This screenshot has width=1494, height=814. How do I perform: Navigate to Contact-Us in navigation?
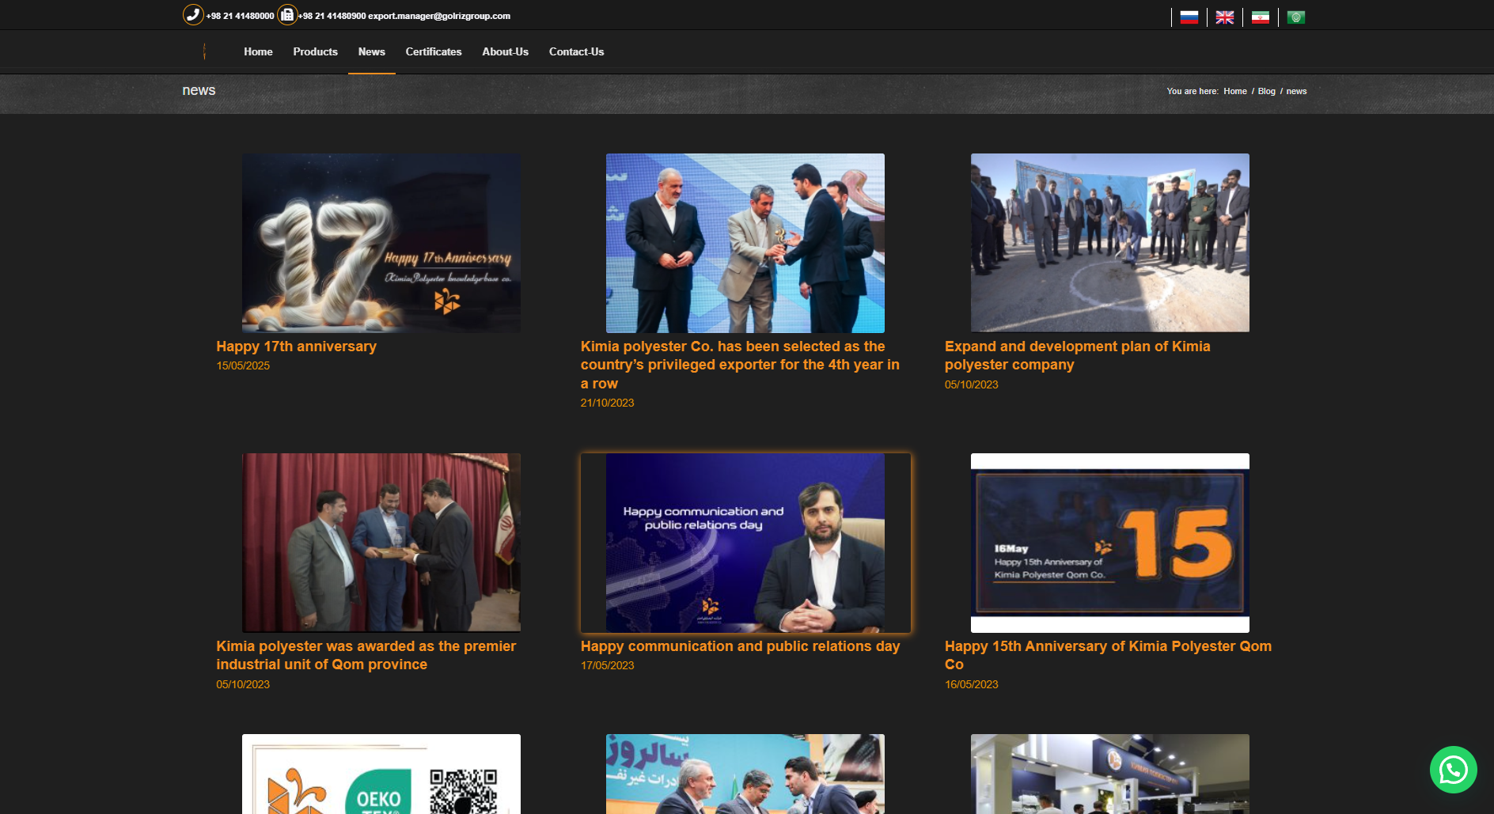point(576,51)
